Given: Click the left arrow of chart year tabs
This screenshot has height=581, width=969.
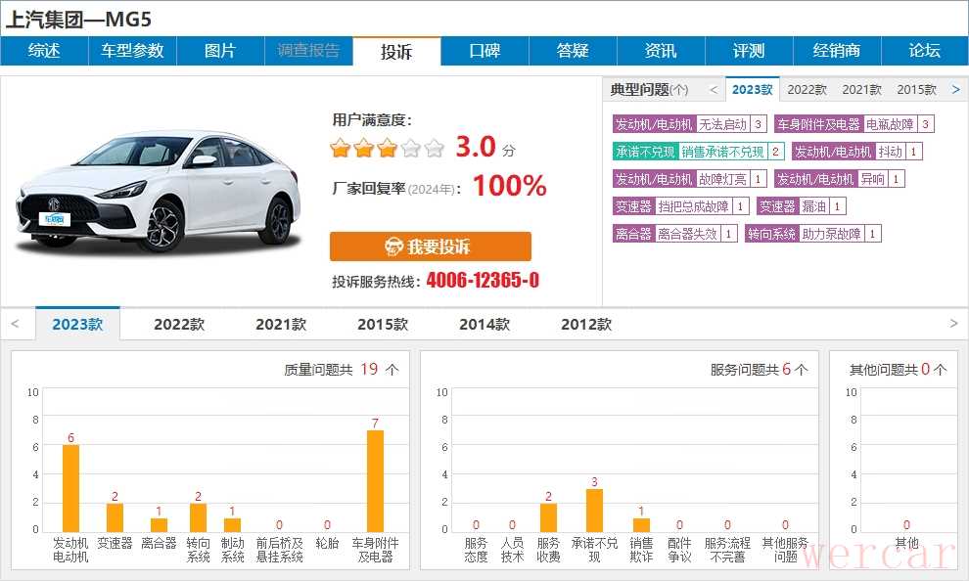Looking at the screenshot, I should coord(16,324).
